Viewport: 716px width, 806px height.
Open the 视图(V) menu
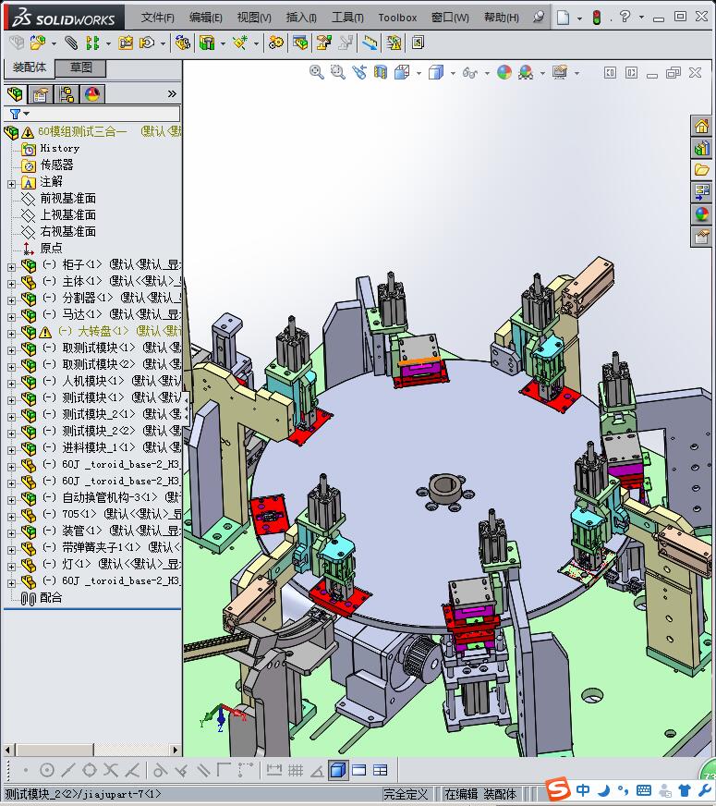254,18
